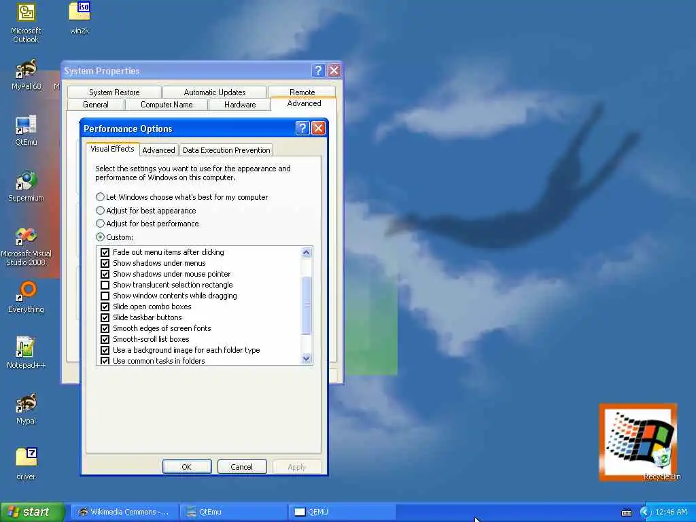This screenshot has height=522, width=696.
Task: Enable Show window contents while dragging
Action: 105,296
